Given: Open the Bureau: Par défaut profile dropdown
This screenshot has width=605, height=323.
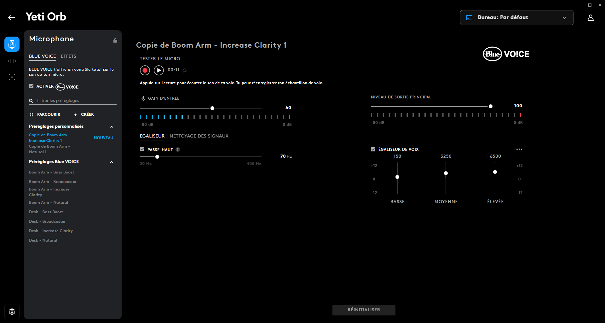Looking at the screenshot, I should (x=516, y=18).
